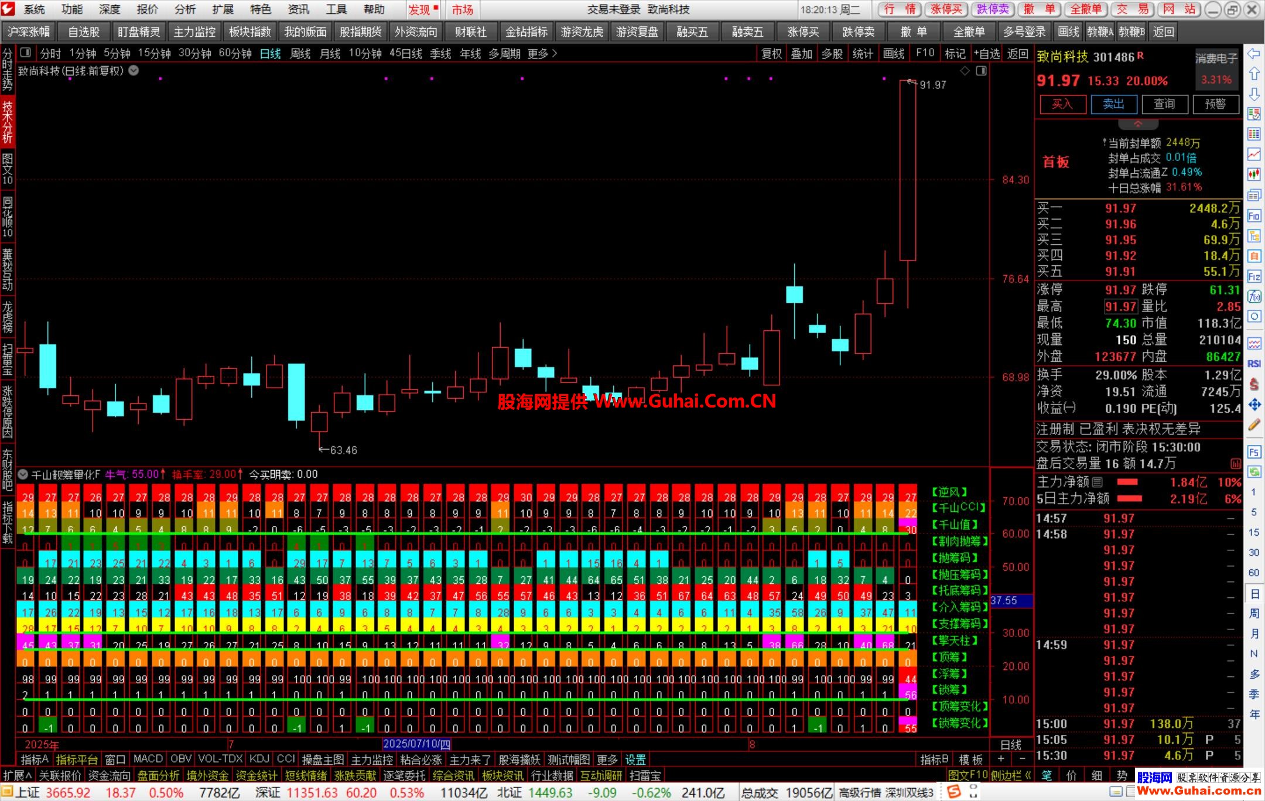Click the up arrow in the right sidebar
This screenshot has width=1265, height=801.
[x=1254, y=74]
